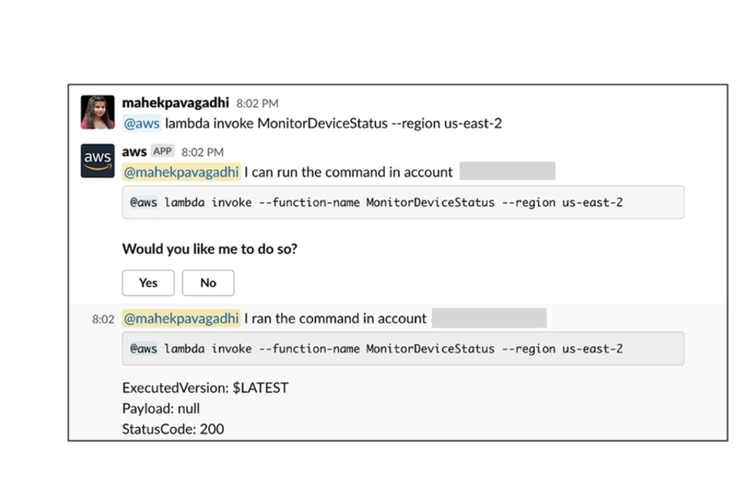Click the Yes confirmation button
This screenshot has height=495, width=748.
148,283
